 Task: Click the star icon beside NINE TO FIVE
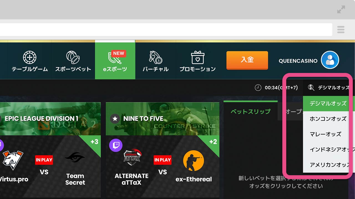115,119
